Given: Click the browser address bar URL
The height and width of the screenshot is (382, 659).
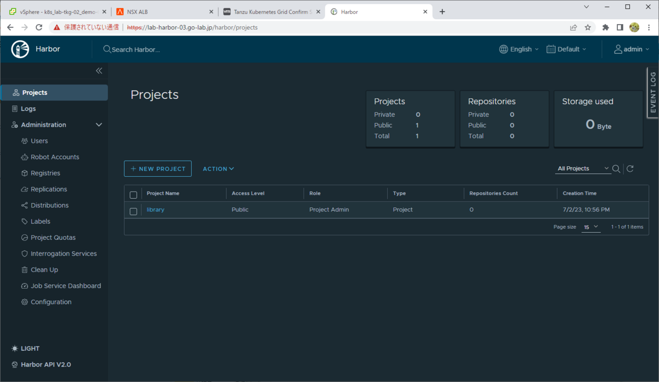Looking at the screenshot, I should (192, 27).
